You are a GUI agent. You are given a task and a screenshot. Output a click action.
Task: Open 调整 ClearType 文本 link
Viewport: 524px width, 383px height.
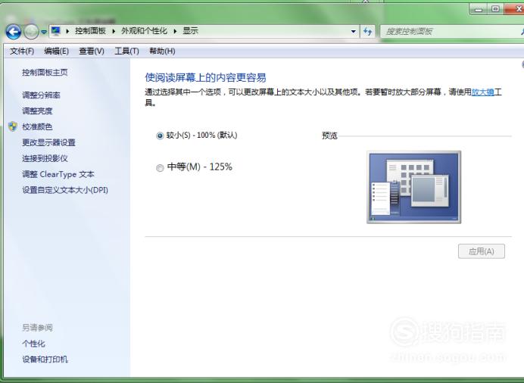click(58, 174)
